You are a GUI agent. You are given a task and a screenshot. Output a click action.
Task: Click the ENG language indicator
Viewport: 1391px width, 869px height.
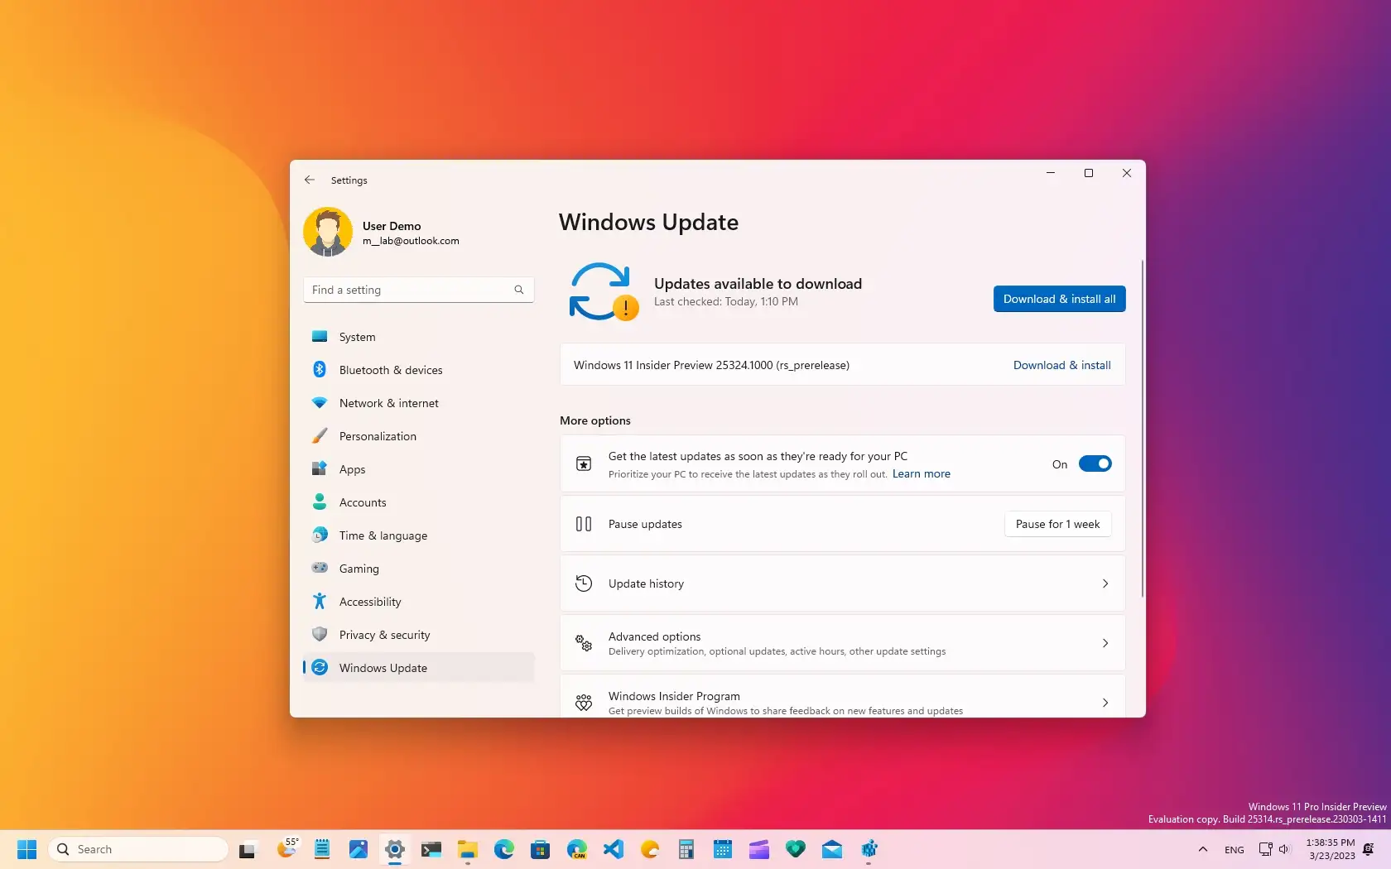[1235, 850]
